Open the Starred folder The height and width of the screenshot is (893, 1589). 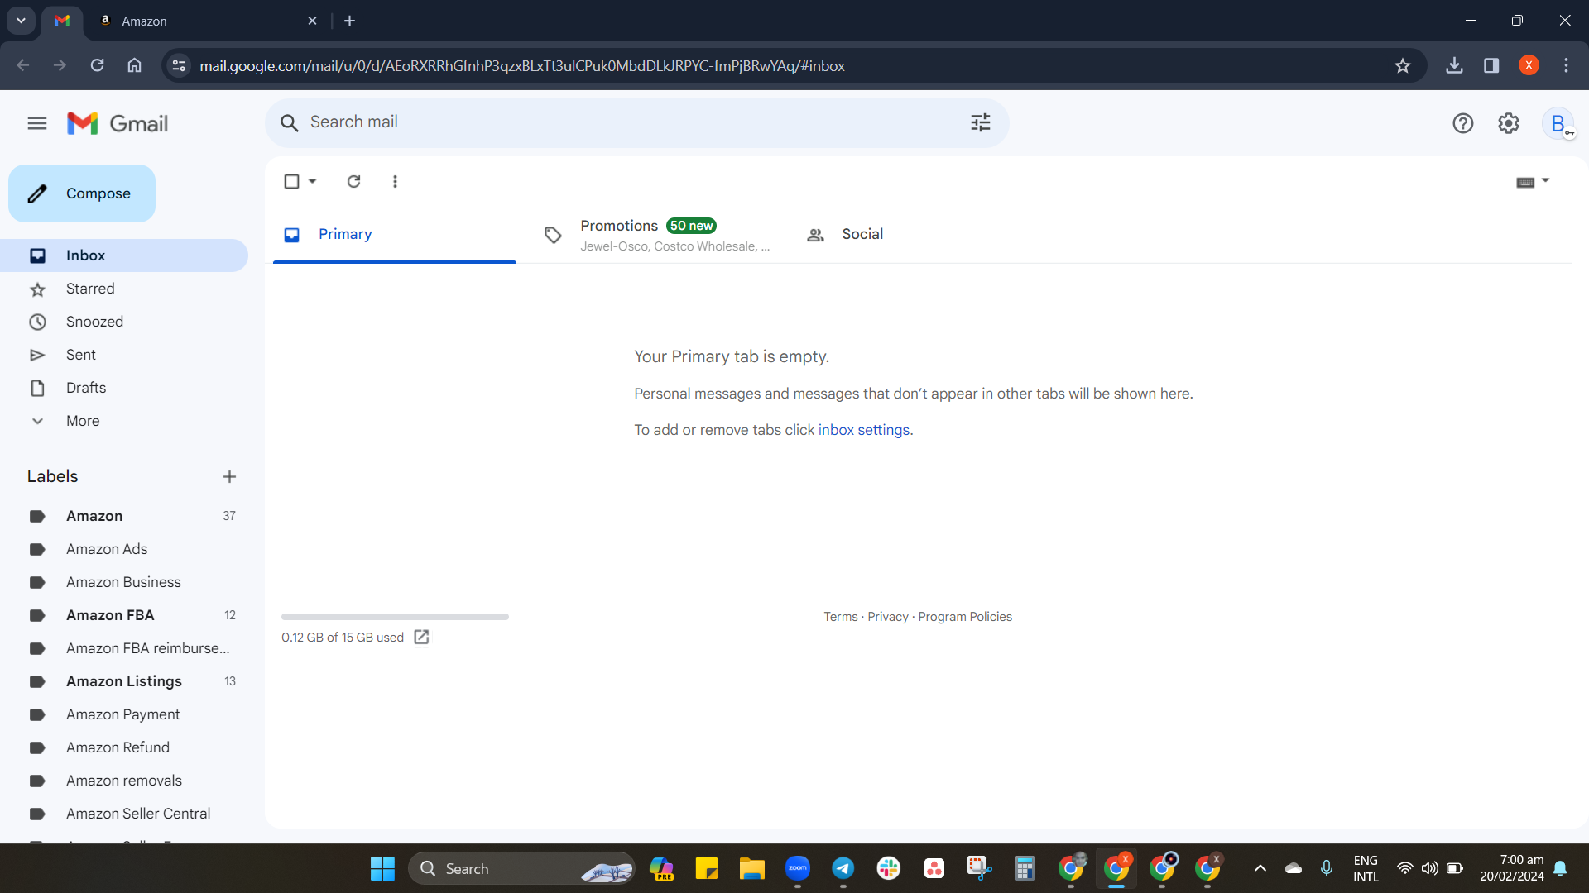pos(124,289)
